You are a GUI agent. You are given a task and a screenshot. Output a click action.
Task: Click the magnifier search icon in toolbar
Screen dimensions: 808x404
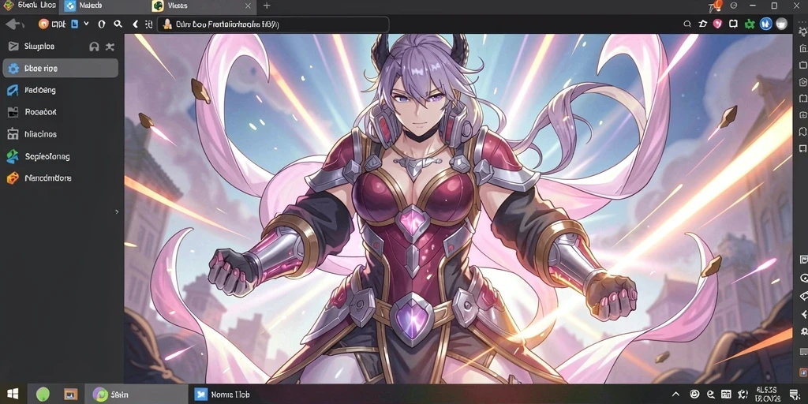[x=118, y=24]
